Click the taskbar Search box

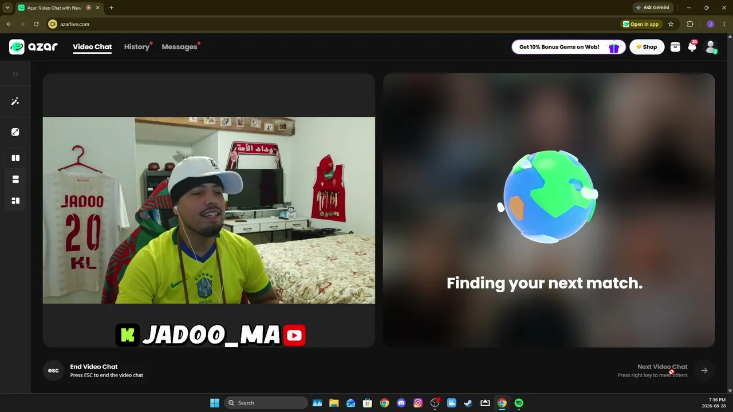click(266, 403)
